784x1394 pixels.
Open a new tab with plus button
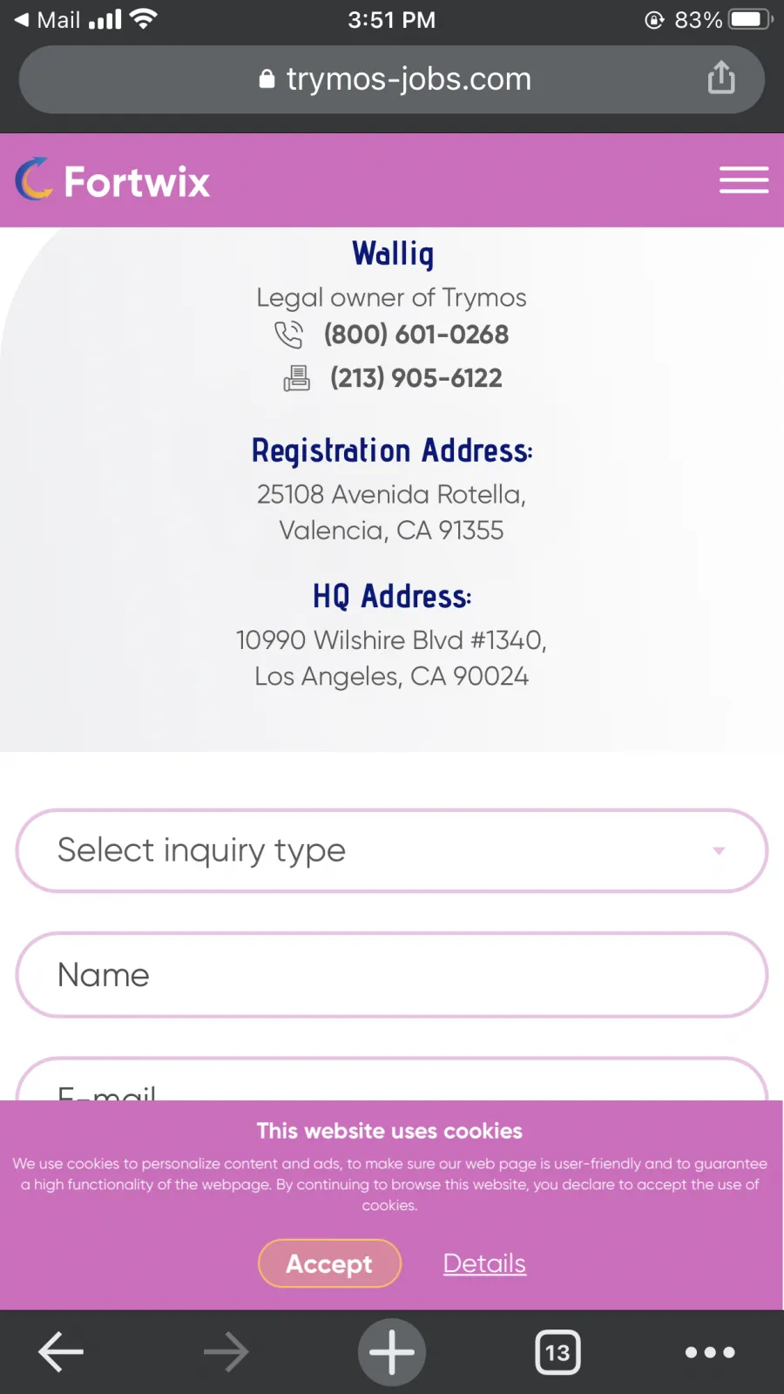(x=392, y=1352)
